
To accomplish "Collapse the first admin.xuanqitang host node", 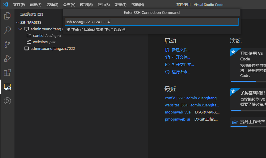I will tap(20, 29).
